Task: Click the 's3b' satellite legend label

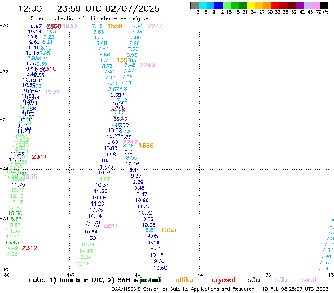Action: click(x=281, y=280)
